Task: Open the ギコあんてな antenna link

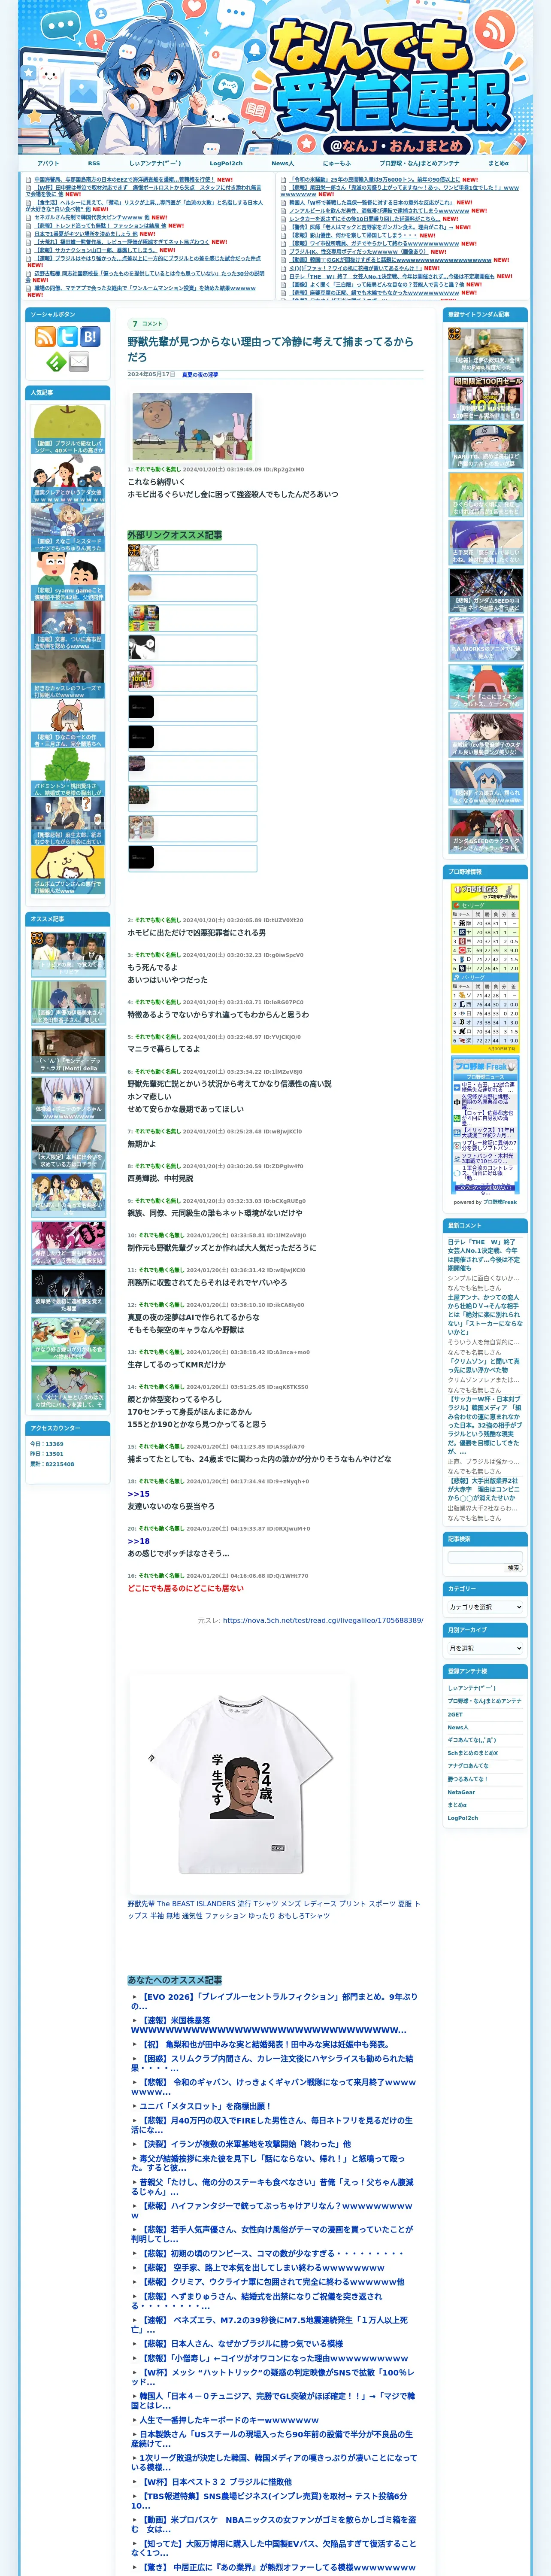Action: (471, 1740)
